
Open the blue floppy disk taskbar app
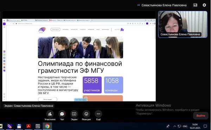(19, 126)
